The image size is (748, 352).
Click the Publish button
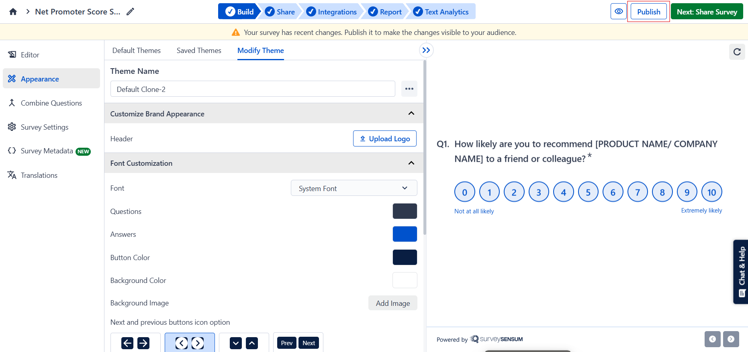point(648,12)
